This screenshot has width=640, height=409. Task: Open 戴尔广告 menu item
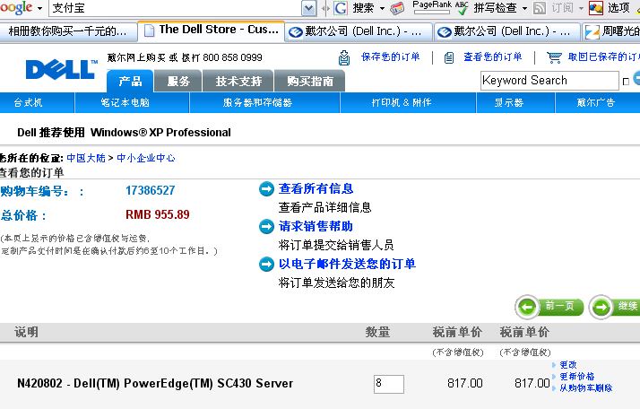(x=595, y=102)
